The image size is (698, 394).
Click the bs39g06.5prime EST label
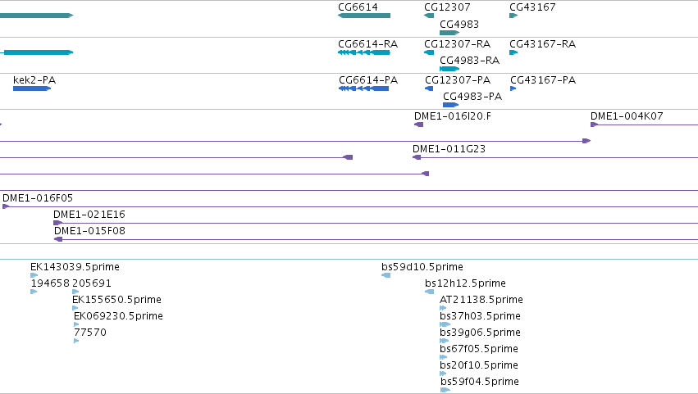tap(481, 333)
